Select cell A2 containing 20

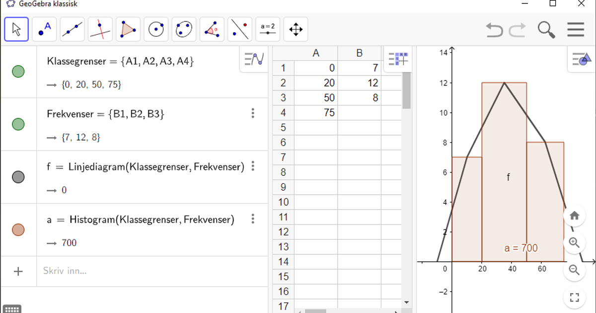pos(316,83)
